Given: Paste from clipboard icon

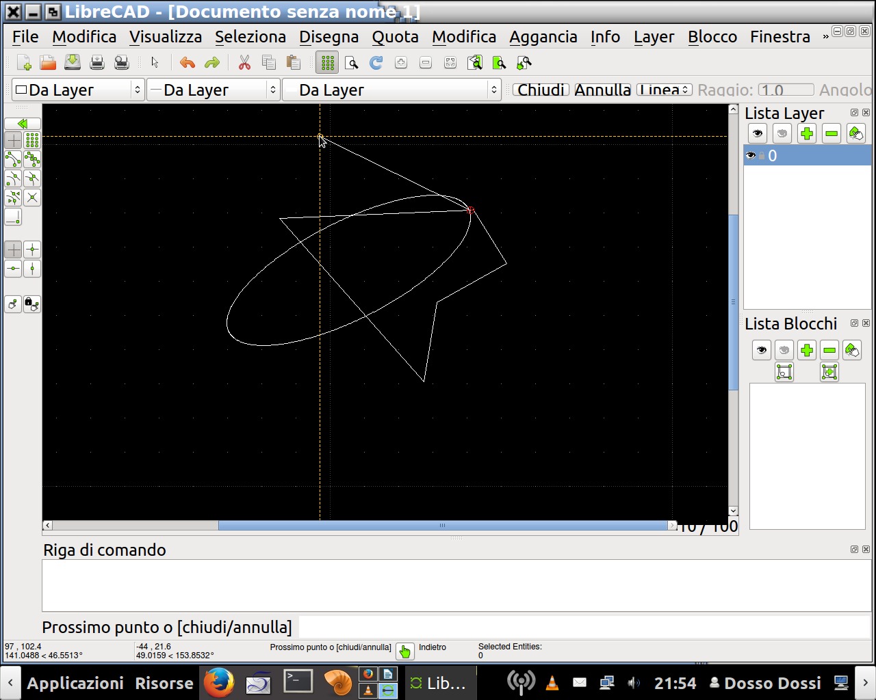Looking at the screenshot, I should pyautogui.click(x=294, y=63).
